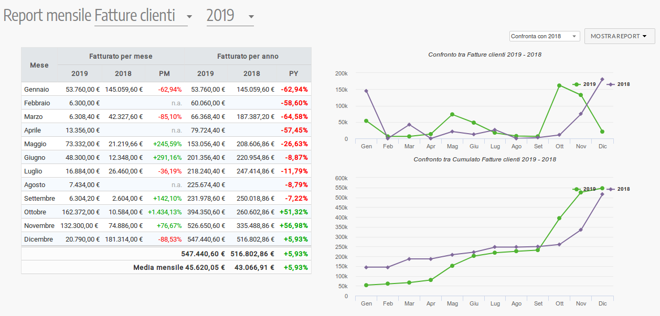The image size is (660, 316).
Task: Click the +1.434,13% value in Ottobre row
Action: (164, 212)
